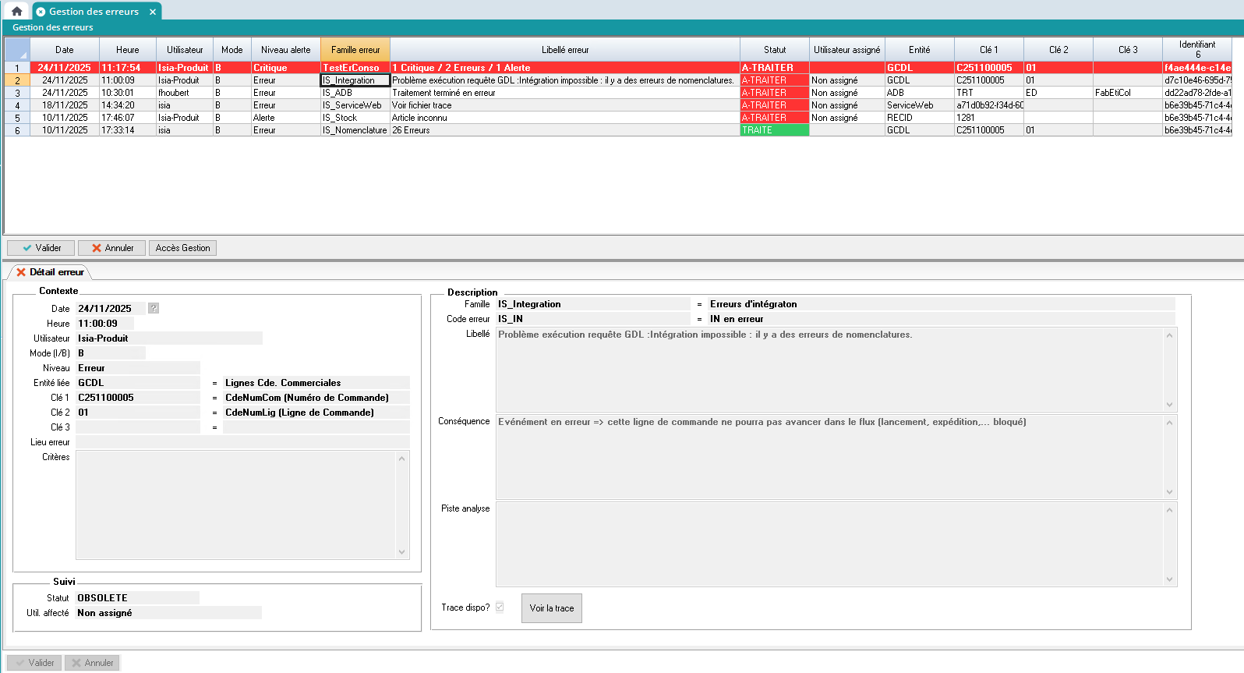Close the Gestion des erreurs tab
Image resolution: width=1244 pixels, height=673 pixels.
[153, 12]
